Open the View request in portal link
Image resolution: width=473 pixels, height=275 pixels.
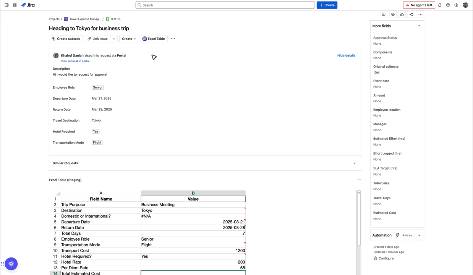pos(75,61)
